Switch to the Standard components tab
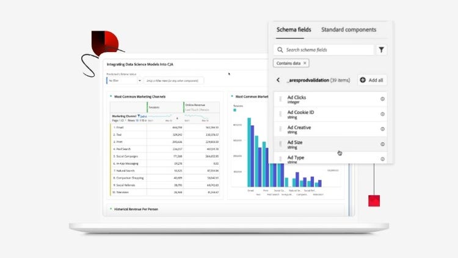 pos(349,29)
